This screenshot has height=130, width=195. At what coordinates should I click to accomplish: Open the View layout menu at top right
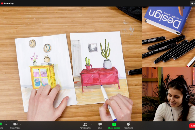pyautogui.click(x=192, y=3)
